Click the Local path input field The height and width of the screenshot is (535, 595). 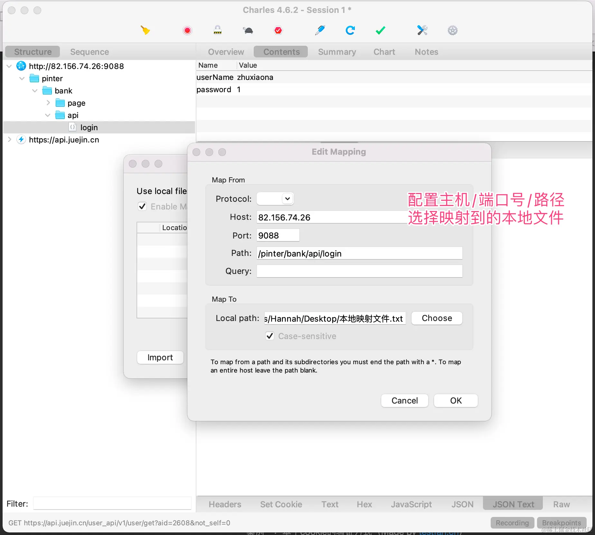(x=335, y=318)
